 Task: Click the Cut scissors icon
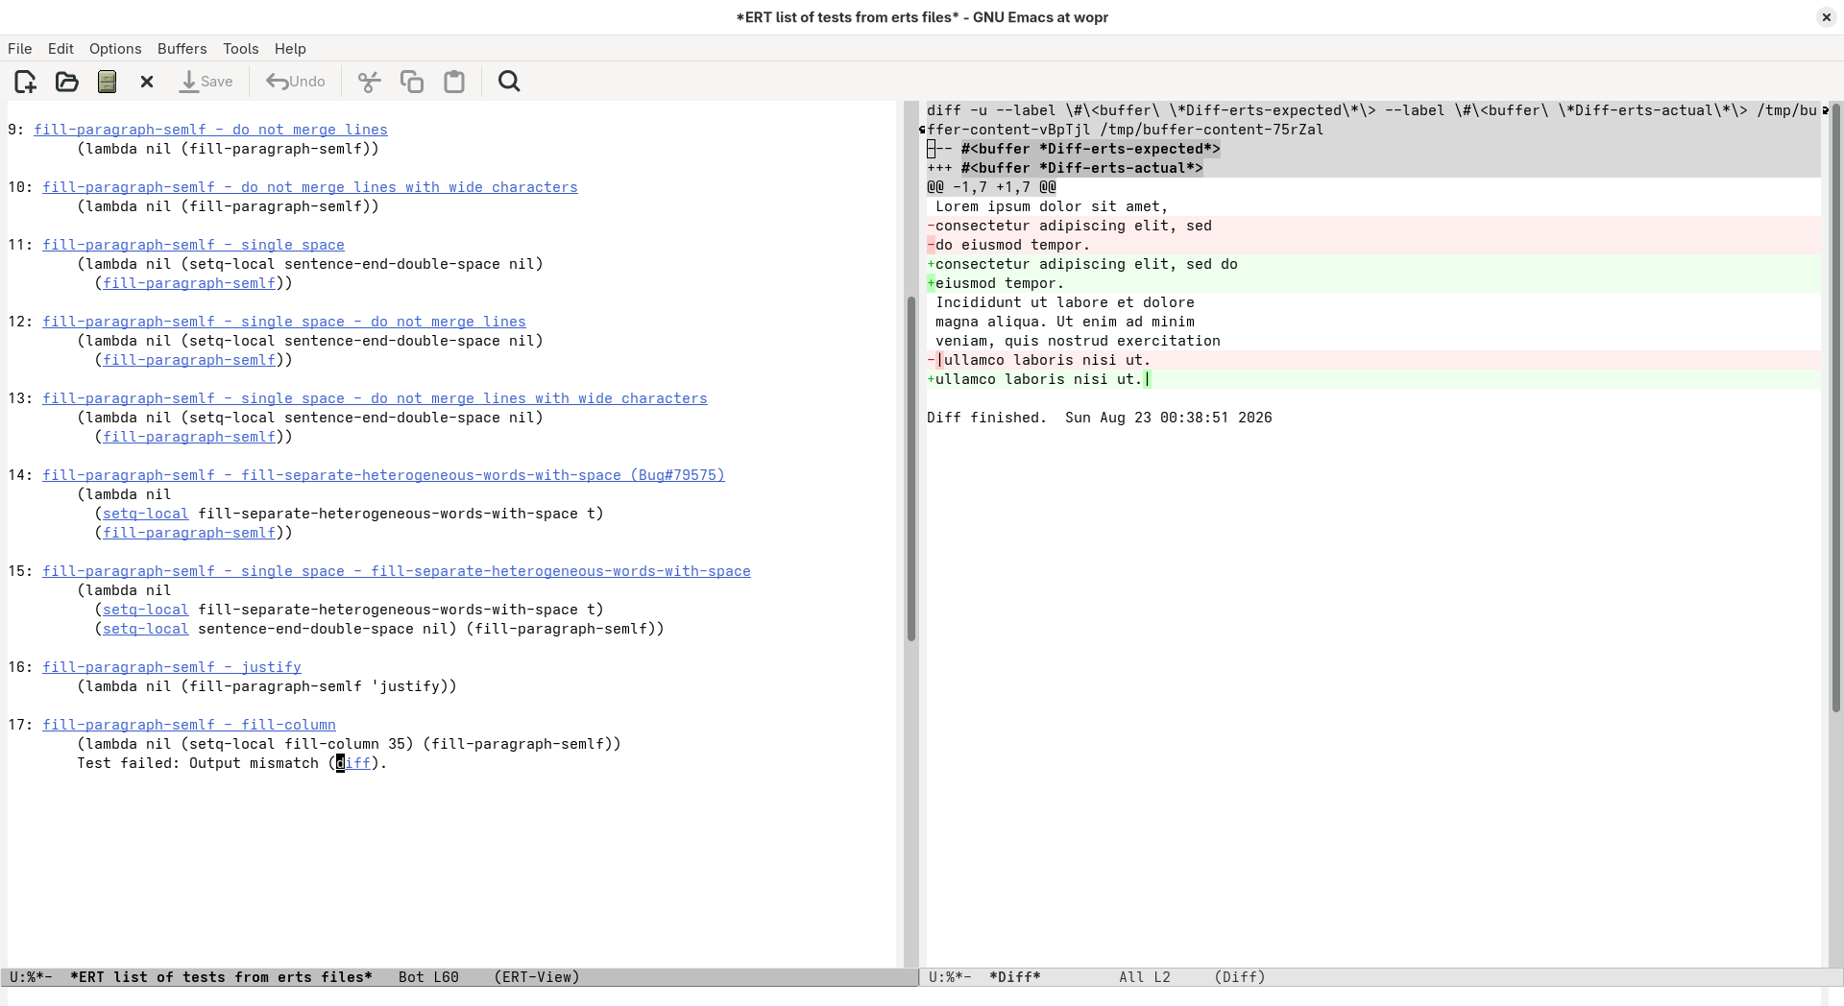pos(369,82)
